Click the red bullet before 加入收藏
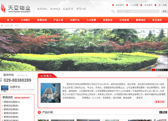The width and height of the screenshot is (168, 121). coord(156,5)
